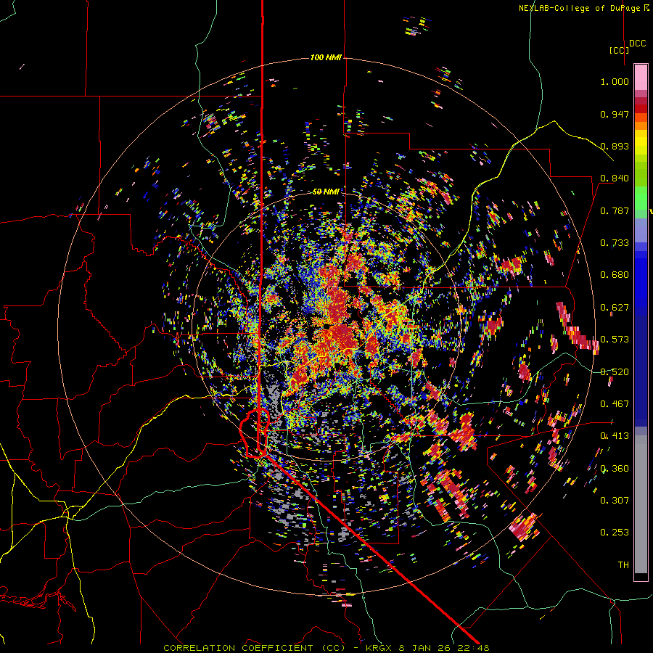Select the 0.253 legend value
This screenshot has height=653, width=653.
(615, 533)
